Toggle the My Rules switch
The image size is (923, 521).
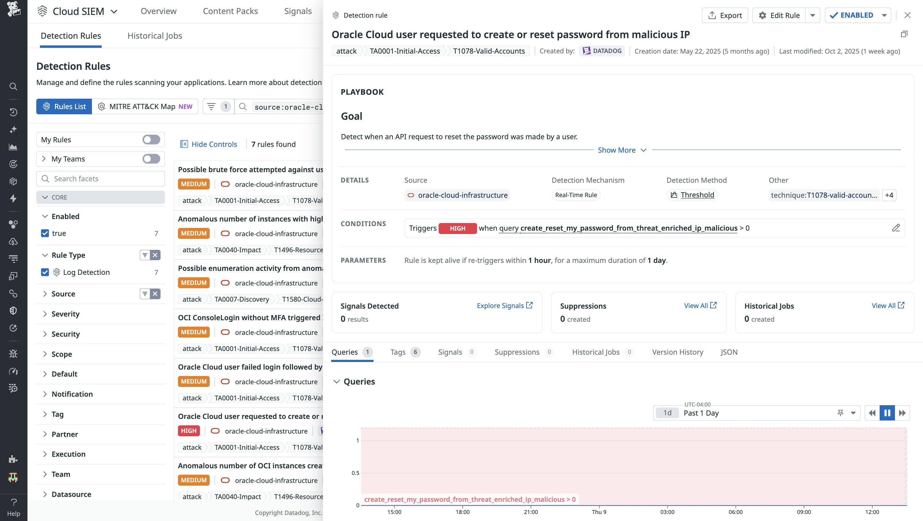151,140
